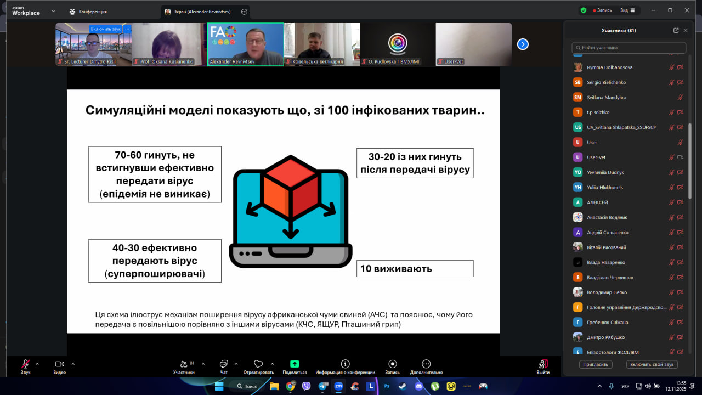The height and width of the screenshot is (395, 702).
Task: Toggle camera with the Видео button
Action: pos(59,364)
